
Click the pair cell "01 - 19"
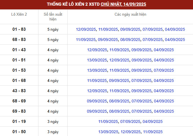coord(19,121)
